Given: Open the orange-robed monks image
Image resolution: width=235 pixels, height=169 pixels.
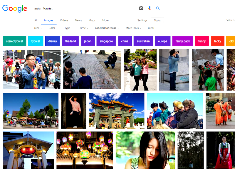Looking at the screenshot, I should point(220,111).
